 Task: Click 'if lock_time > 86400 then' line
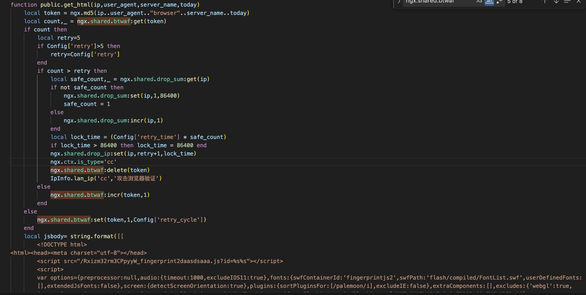[128, 145]
